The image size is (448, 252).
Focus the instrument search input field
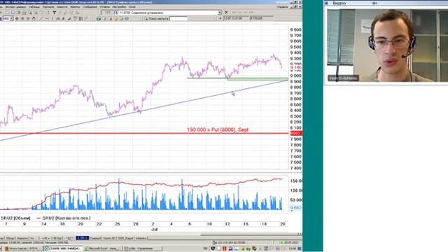pos(178,19)
